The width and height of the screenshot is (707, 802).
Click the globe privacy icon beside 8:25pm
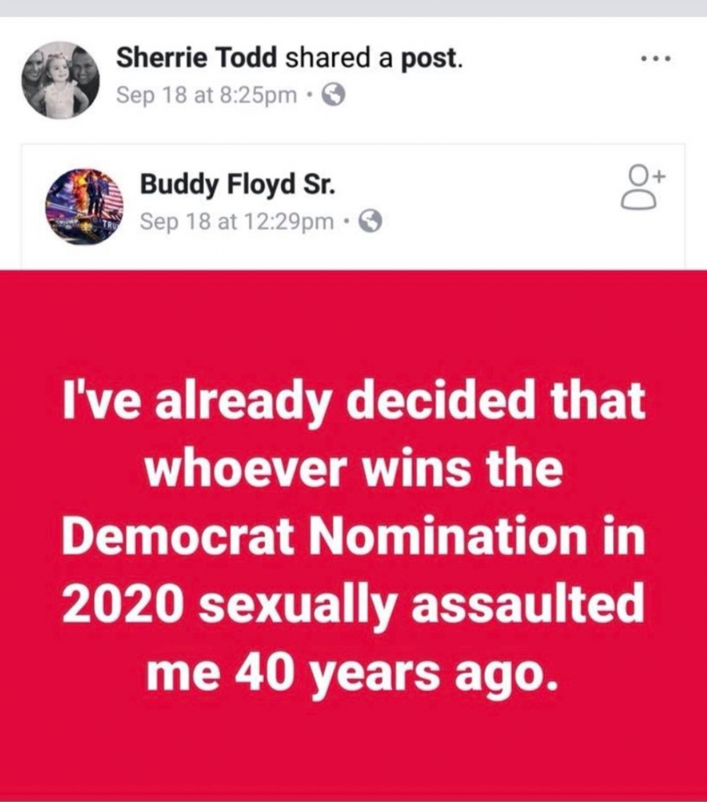[334, 96]
